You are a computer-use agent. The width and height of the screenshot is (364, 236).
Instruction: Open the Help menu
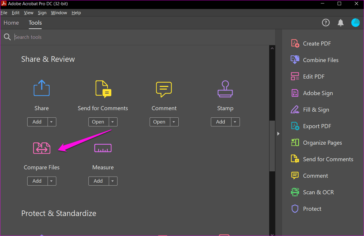pyautogui.click(x=76, y=13)
